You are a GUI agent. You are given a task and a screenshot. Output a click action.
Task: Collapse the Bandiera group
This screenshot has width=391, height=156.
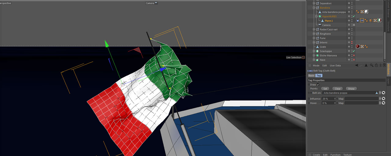314,8
